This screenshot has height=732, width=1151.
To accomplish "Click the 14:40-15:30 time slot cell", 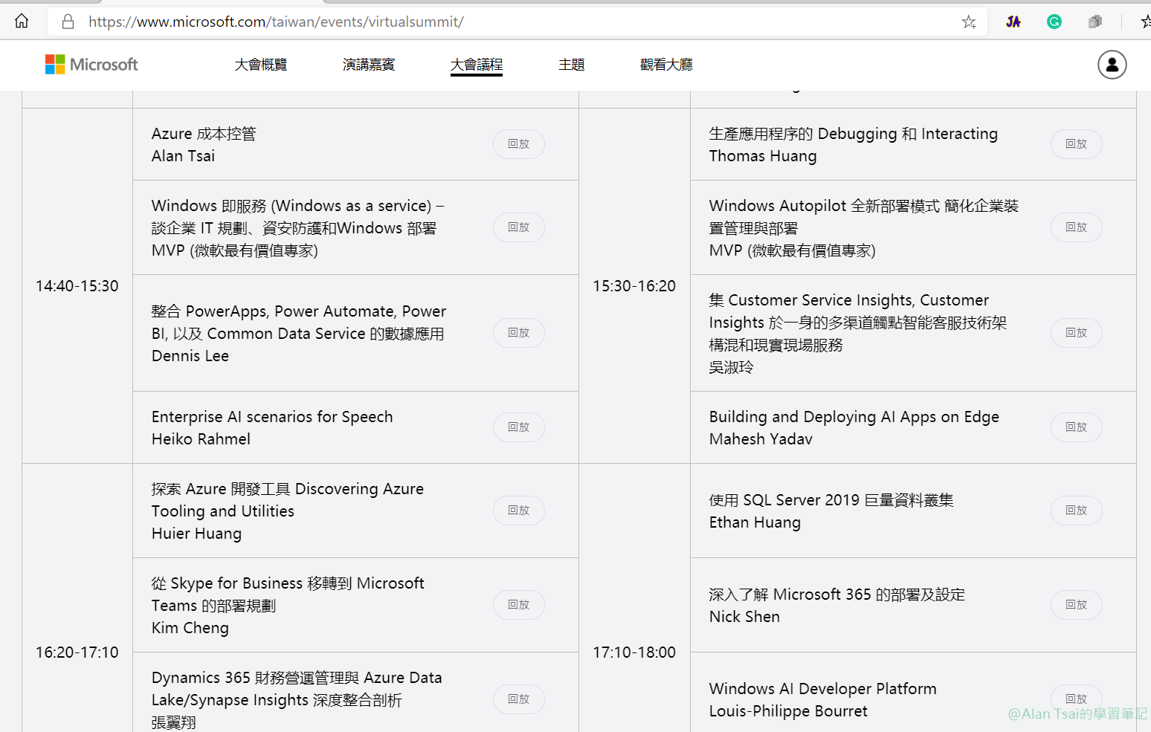I will pyautogui.click(x=77, y=286).
